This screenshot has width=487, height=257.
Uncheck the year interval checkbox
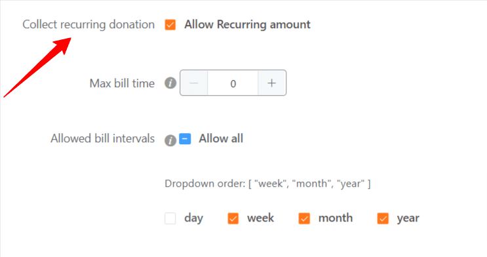click(383, 218)
